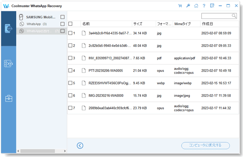Check the WhatsApp attachments (7) checkbox
Viewport: 243px width, 157px height.
coord(62,31)
